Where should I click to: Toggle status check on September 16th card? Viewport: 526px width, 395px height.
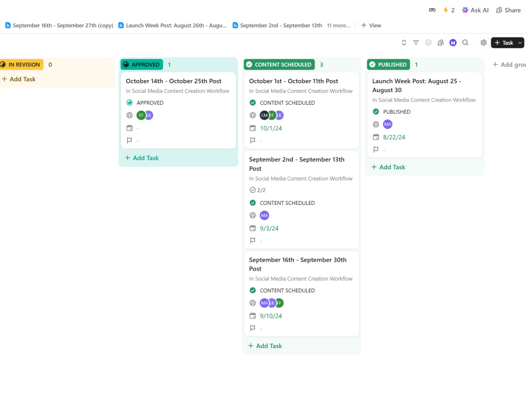[x=252, y=290]
